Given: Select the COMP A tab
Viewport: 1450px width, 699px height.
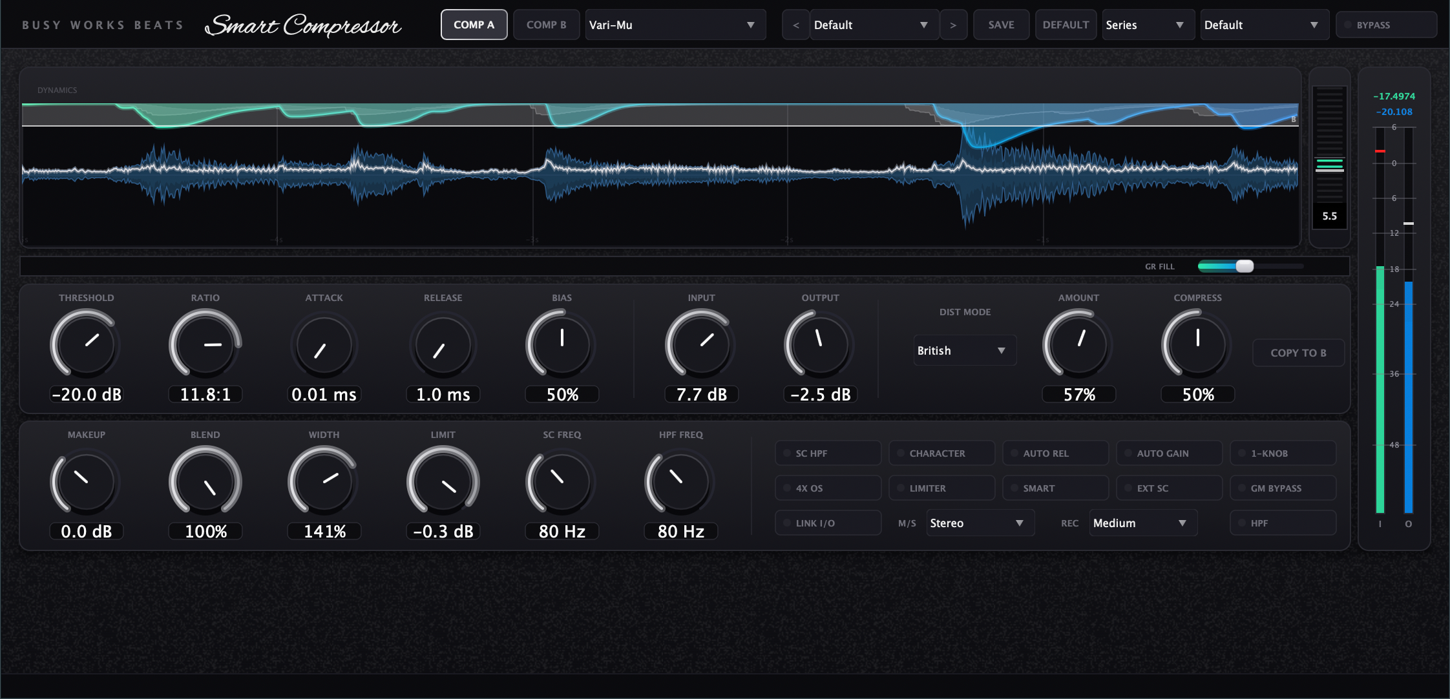Looking at the screenshot, I should [x=474, y=25].
